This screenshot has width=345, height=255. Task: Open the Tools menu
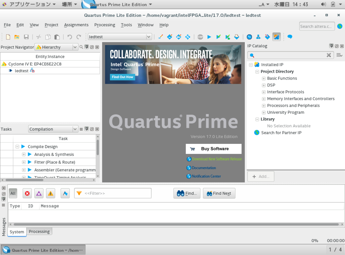(x=126, y=25)
